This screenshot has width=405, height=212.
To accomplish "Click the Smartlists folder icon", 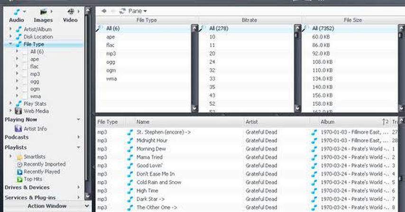I will [19, 157].
